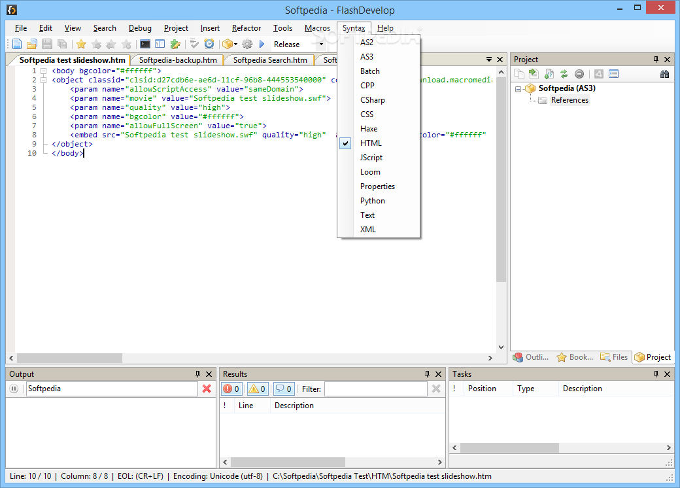The height and width of the screenshot is (488, 680).
Task: Click the green puzzle piece toolbar icon
Action: click(175, 44)
